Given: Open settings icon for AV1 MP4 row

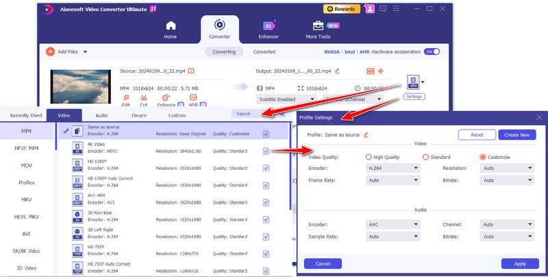Looking at the screenshot, I should click(266, 202).
